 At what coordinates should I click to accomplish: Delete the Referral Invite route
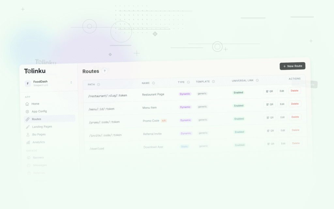tap(296, 130)
